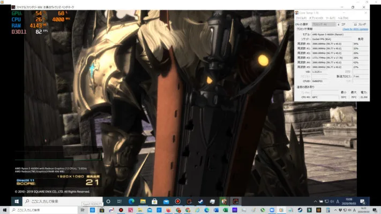
Task: Select the frequency #0 value in Core Temp
Action: [331, 44]
